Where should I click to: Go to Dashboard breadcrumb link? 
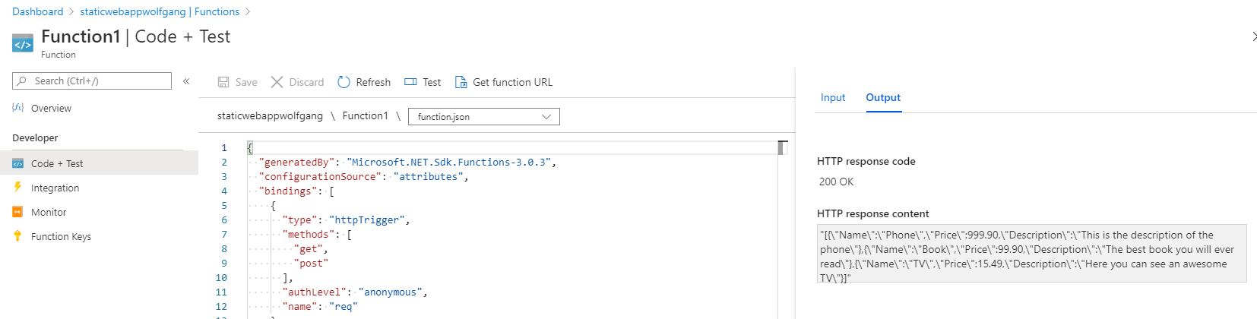(x=38, y=11)
